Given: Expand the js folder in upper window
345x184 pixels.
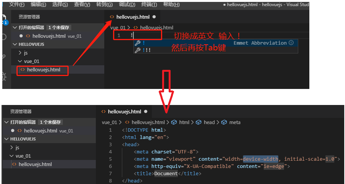Looking at the screenshot, I should tap(58, 53).
